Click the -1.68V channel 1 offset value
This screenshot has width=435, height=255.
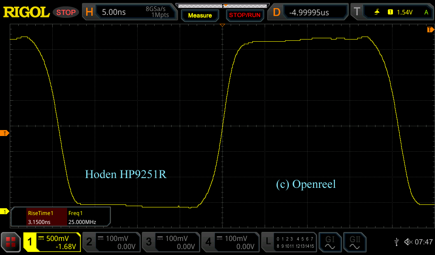point(66,246)
